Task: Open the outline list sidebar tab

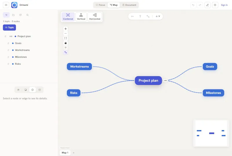Action: click(6, 15)
